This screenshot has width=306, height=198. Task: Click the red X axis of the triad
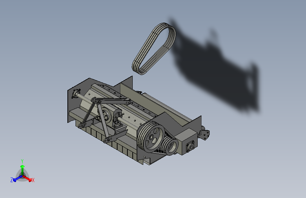(x=28, y=178)
